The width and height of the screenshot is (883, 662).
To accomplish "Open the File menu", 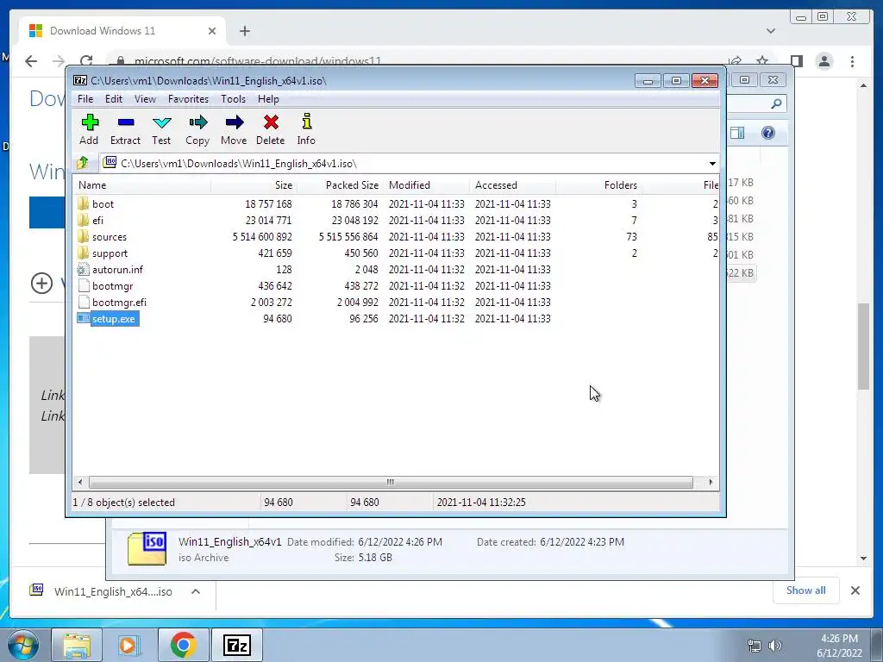I will (x=85, y=99).
